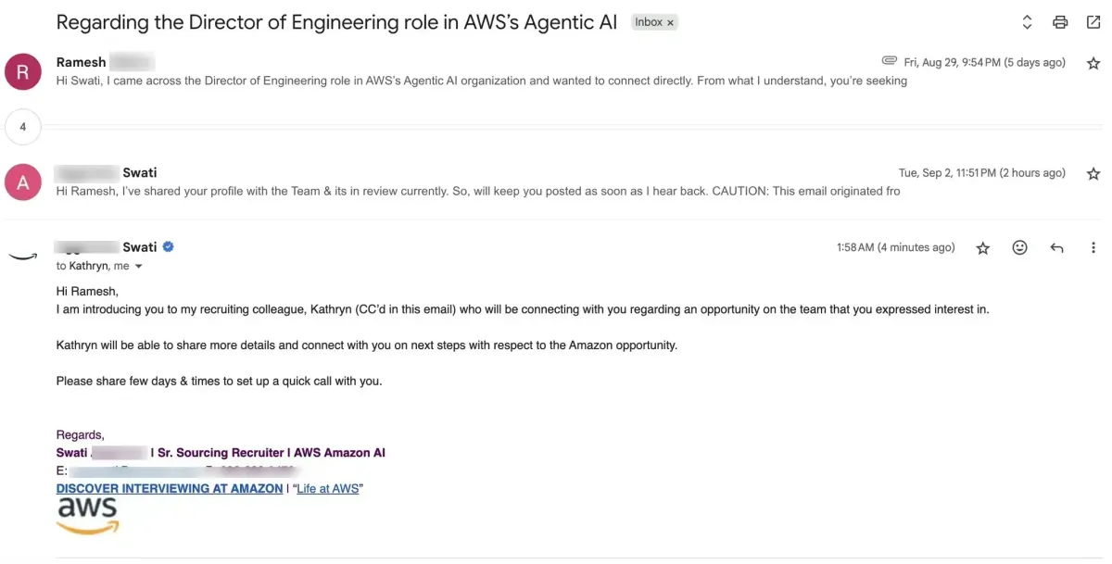The width and height of the screenshot is (1112, 564).
Task: Reply using the arrow icon
Action: 1056,248
